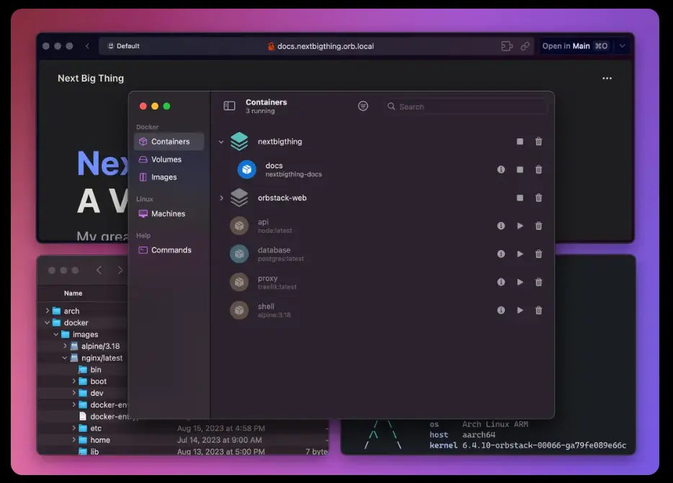Start the api container
This screenshot has height=483, width=673.
pos(520,226)
